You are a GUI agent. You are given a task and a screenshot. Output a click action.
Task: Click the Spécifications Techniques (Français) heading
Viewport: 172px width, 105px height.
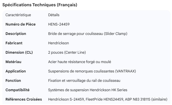pos(40,5)
